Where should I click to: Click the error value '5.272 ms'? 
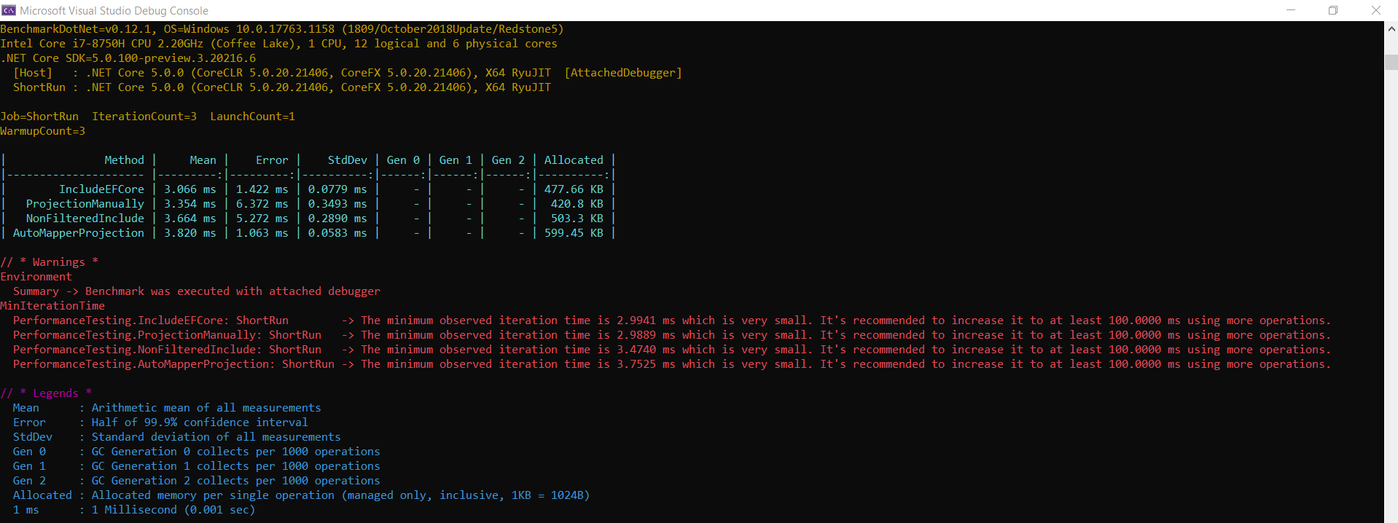[262, 219]
